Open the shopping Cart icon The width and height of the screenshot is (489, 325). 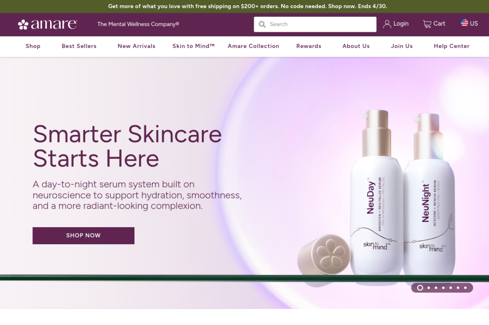click(427, 24)
